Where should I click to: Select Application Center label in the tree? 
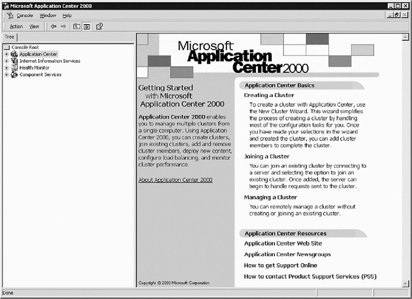click(38, 54)
